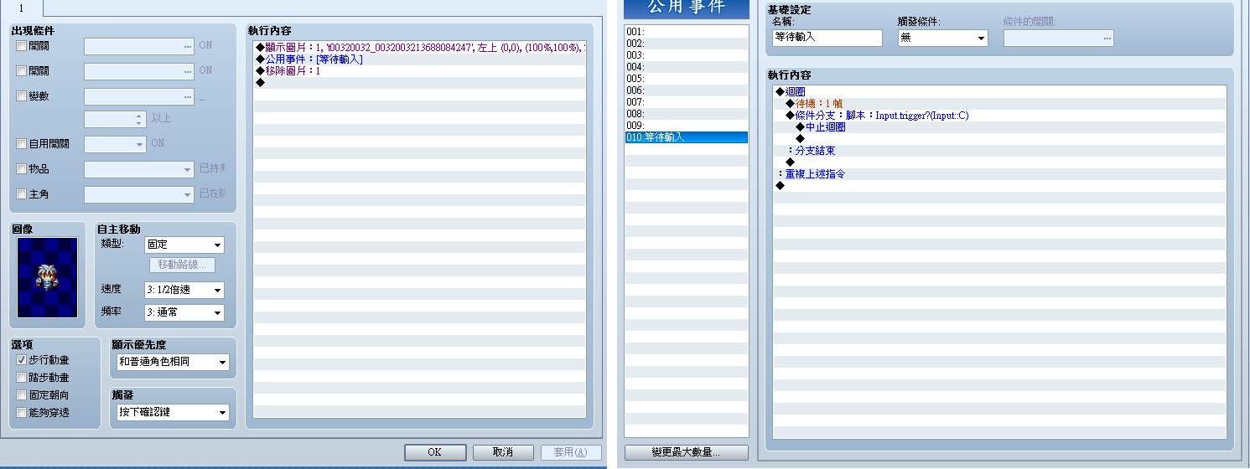Enable the 物品 condition checkbox
This screenshot has height=469, width=1250.
click(x=22, y=169)
